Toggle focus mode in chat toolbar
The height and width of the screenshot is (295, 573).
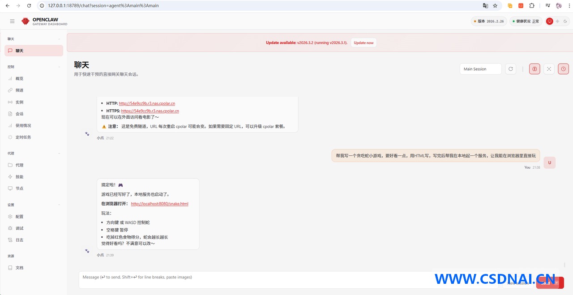click(x=549, y=69)
